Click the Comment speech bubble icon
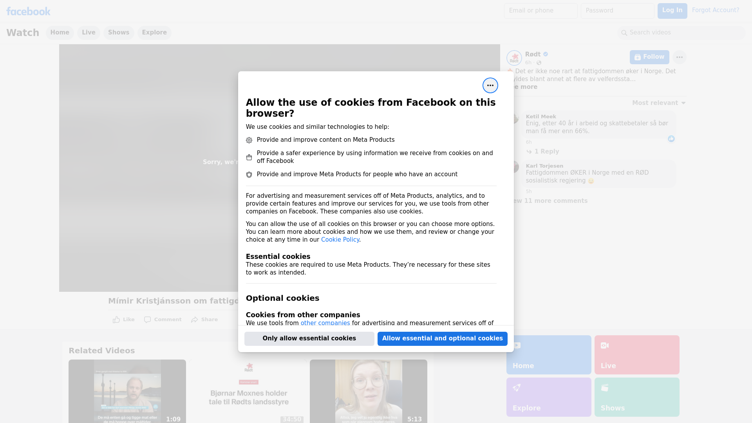The height and width of the screenshot is (423, 752). tap(147, 320)
